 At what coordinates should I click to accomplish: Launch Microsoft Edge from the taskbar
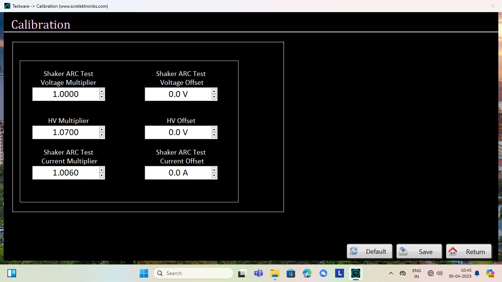[x=307, y=273]
